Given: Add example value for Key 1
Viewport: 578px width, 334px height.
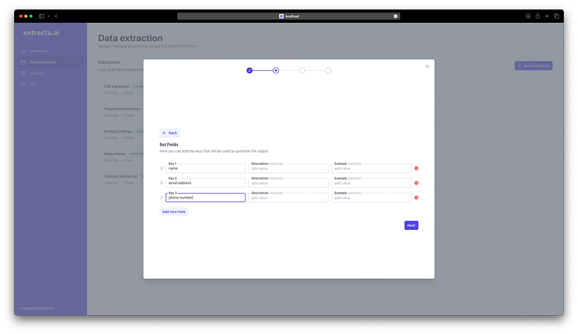Looking at the screenshot, I should [x=371, y=168].
